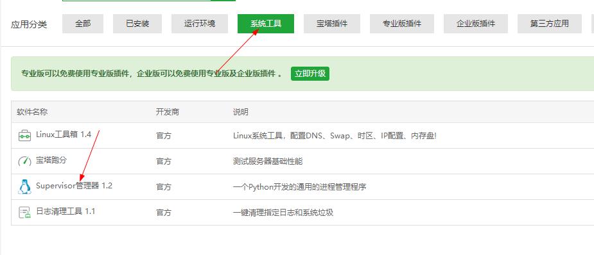This screenshot has height=255, width=594.
Task: Click the 一键清理指定日志 description
Action: (283, 213)
